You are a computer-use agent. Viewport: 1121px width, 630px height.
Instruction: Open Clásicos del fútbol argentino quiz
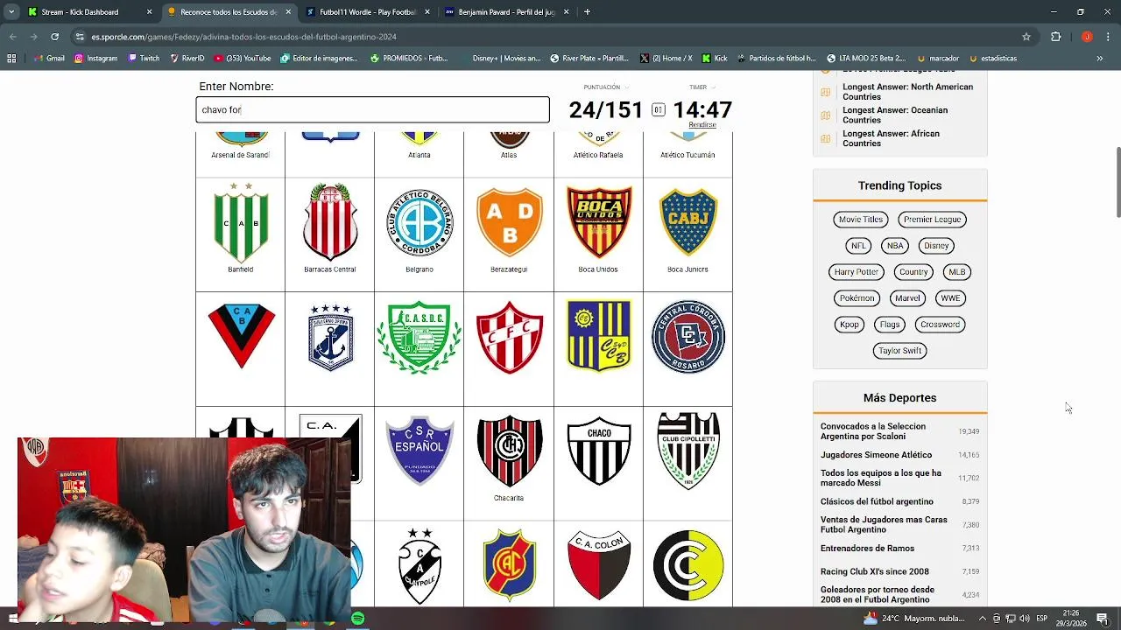877,501
